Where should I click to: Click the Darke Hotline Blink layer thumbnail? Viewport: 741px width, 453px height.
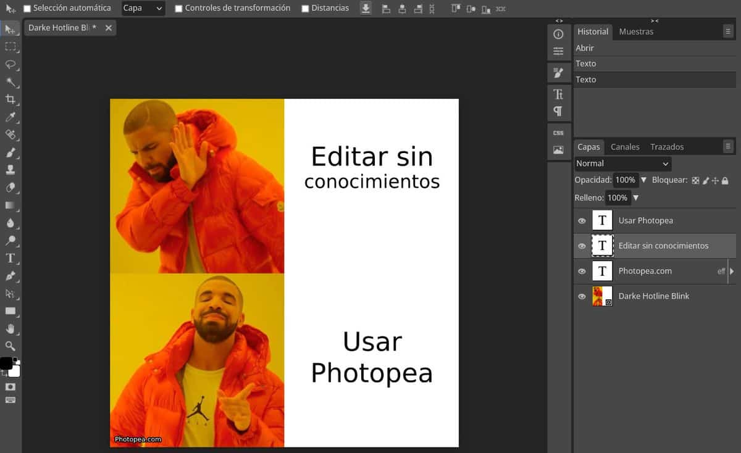coord(601,296)
